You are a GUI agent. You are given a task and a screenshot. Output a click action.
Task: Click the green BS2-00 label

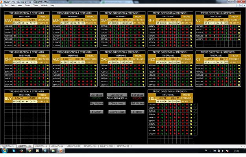pyautogui.click(x=96, y=98)
